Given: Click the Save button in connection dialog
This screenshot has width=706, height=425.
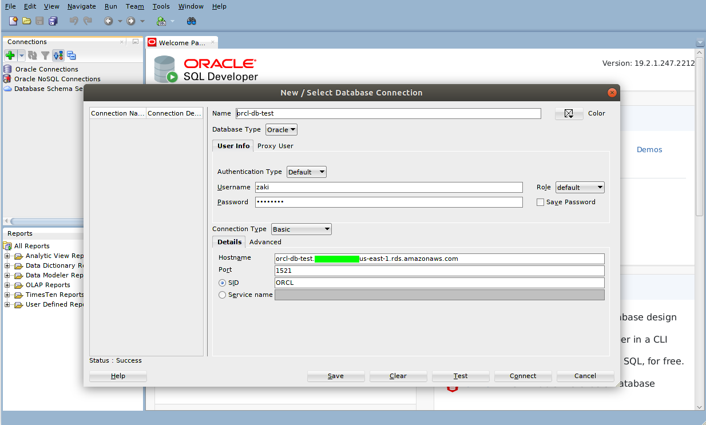Looking at the screenshot, I should [336, 376].
